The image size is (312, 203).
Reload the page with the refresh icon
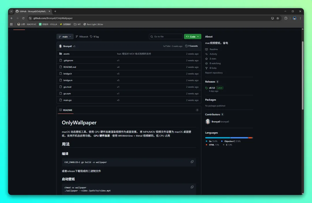click(x=23, y=18)
